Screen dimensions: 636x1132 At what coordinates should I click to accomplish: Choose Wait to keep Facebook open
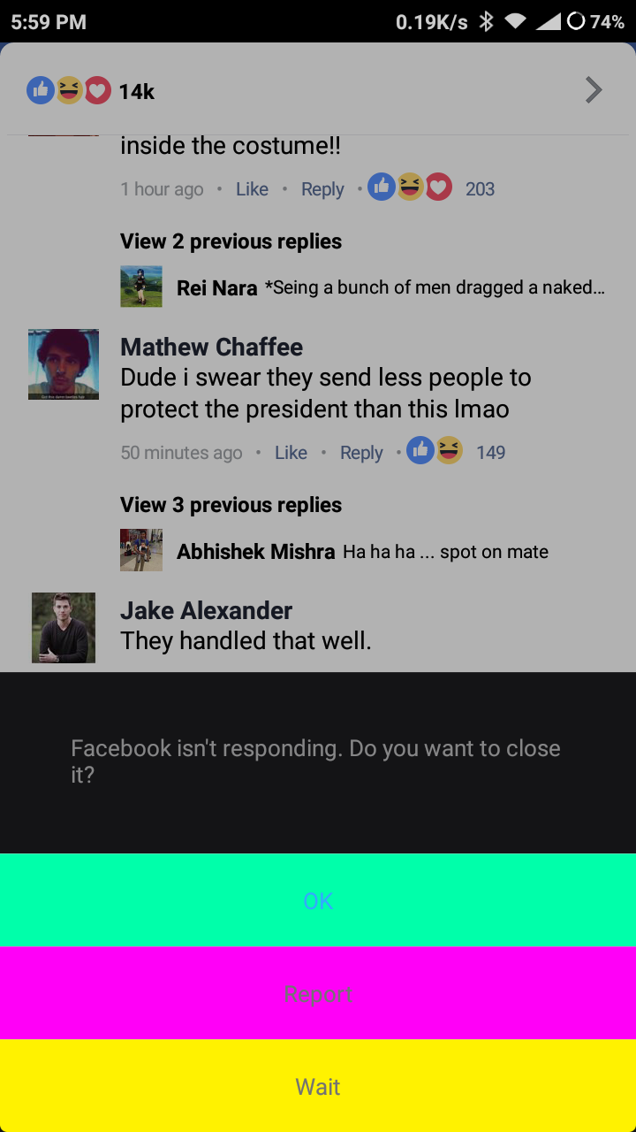click(x=318, y=1086)
